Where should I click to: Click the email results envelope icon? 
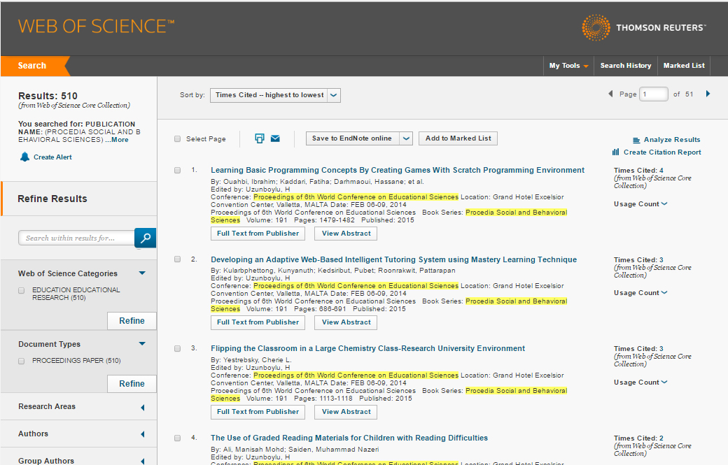275,138
